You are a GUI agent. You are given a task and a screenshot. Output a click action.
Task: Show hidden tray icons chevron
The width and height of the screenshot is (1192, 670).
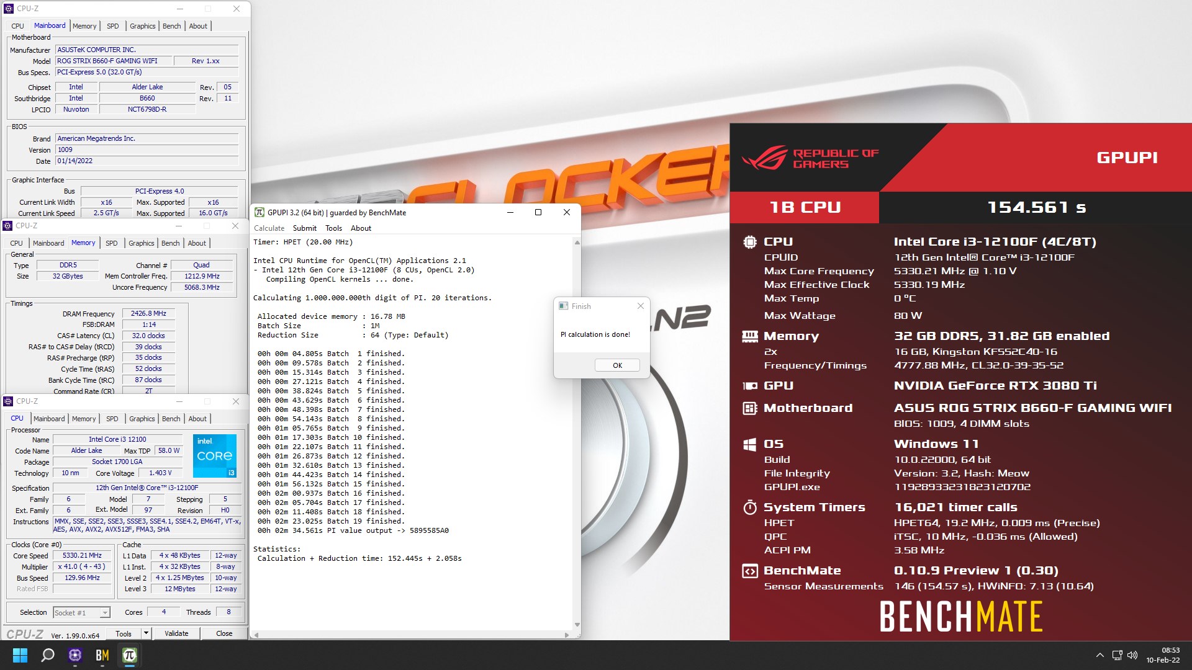click(x=1099, y=655)
